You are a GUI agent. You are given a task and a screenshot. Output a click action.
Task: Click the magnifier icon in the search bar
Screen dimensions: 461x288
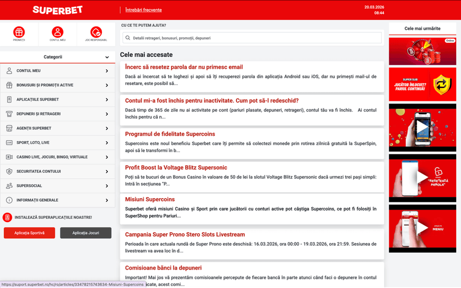(x=128, y=38)
